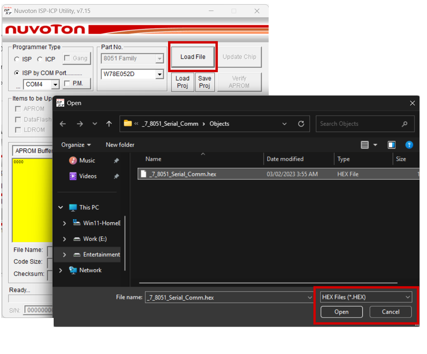This screenshot has width=427, height=354.
Task: Expand Network tree node
Action: coord(61,270)
